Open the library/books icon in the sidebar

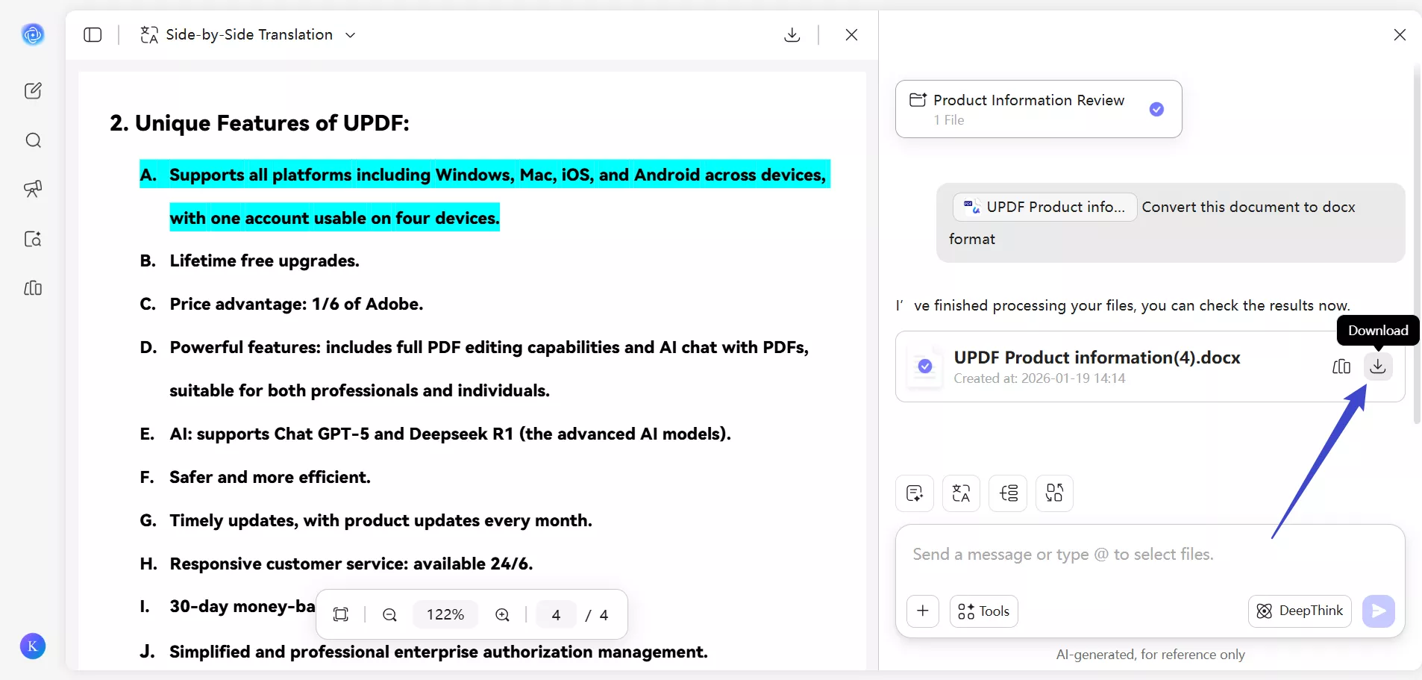pos(33,290)
